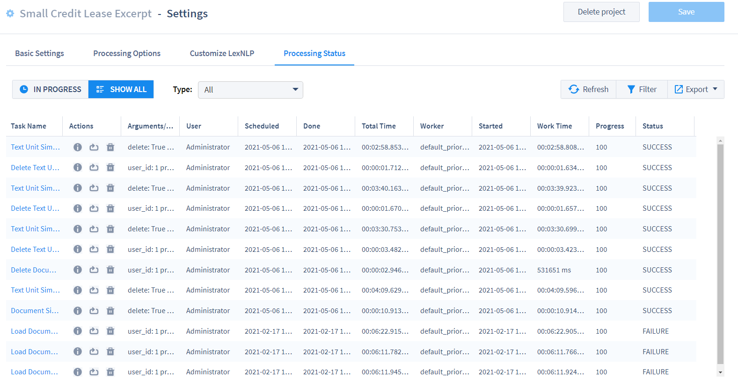
Task: Sort by the Scheduled column header
Action: pos(262,126)
